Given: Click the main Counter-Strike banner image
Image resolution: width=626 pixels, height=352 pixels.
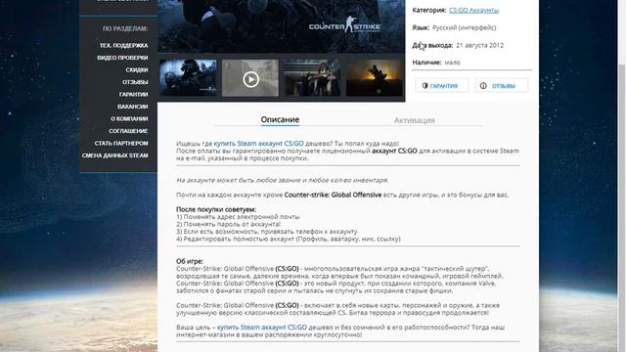Looking at the screenshot, I should (281, 26).
